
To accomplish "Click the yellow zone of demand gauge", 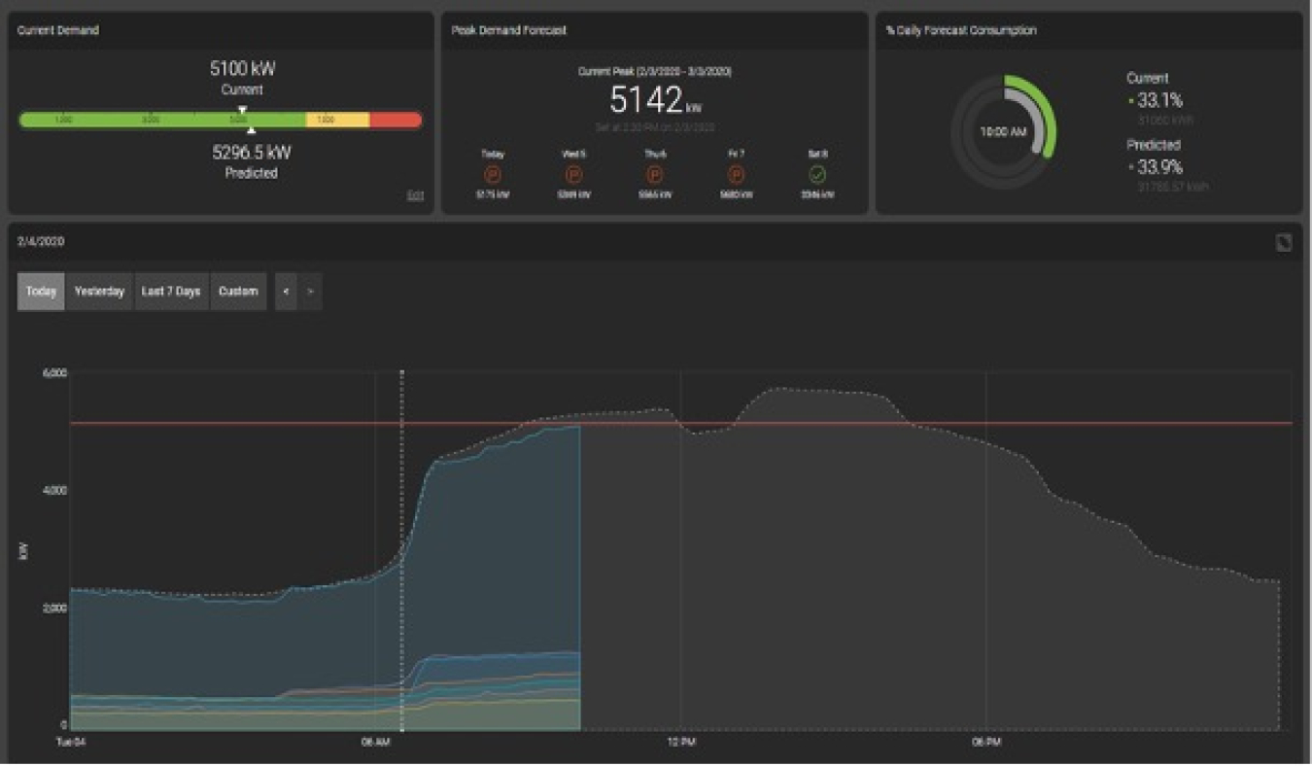I will click(338, 120).
